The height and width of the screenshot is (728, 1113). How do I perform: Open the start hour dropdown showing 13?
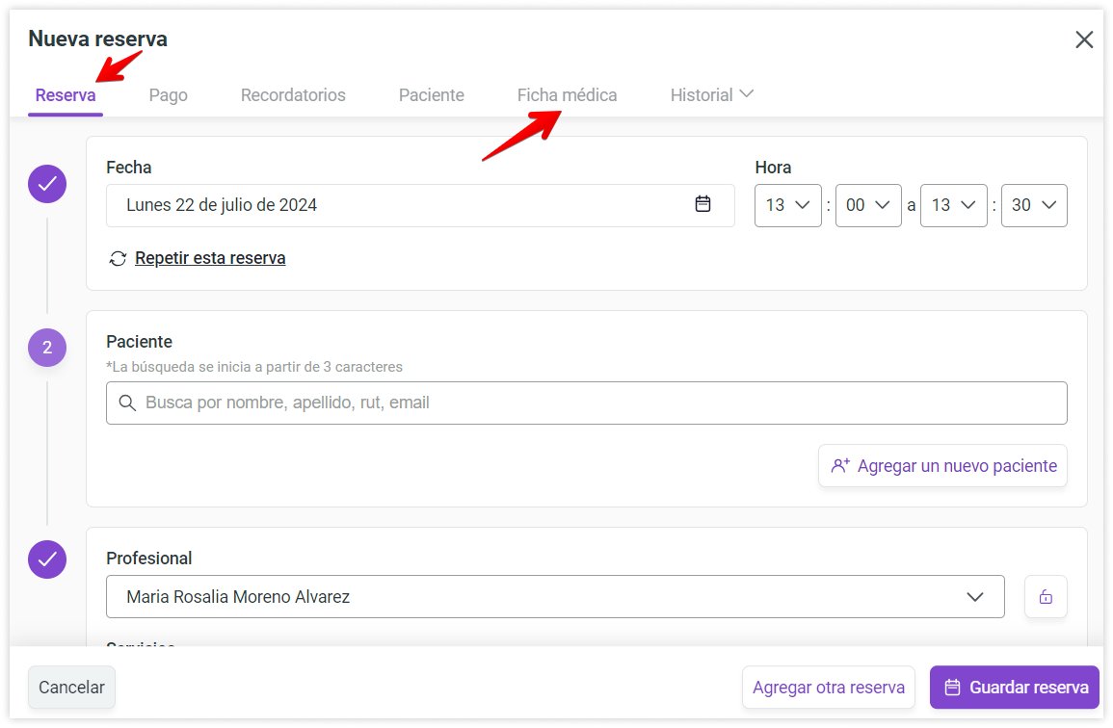click(788, 206)
